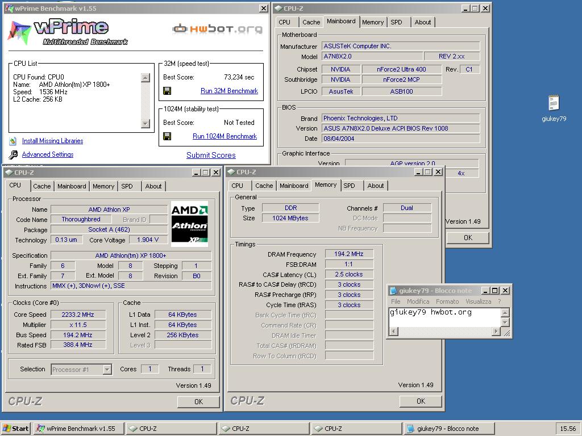Screen dimensions: 582x436
Task: Run 1024M Benchmark stability test
Action: pos(225,136)
